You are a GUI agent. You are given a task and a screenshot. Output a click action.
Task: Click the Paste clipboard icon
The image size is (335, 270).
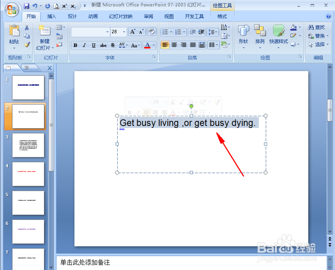coord(14,30)
